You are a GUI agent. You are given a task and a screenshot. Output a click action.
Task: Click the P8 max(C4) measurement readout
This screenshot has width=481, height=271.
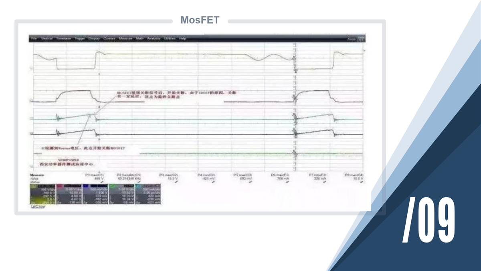pyautogui.click(x=354, y=178)
